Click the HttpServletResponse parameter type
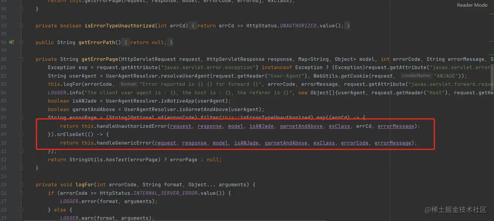This screenshot has height=221, width=494. click(x=236, y=59)
